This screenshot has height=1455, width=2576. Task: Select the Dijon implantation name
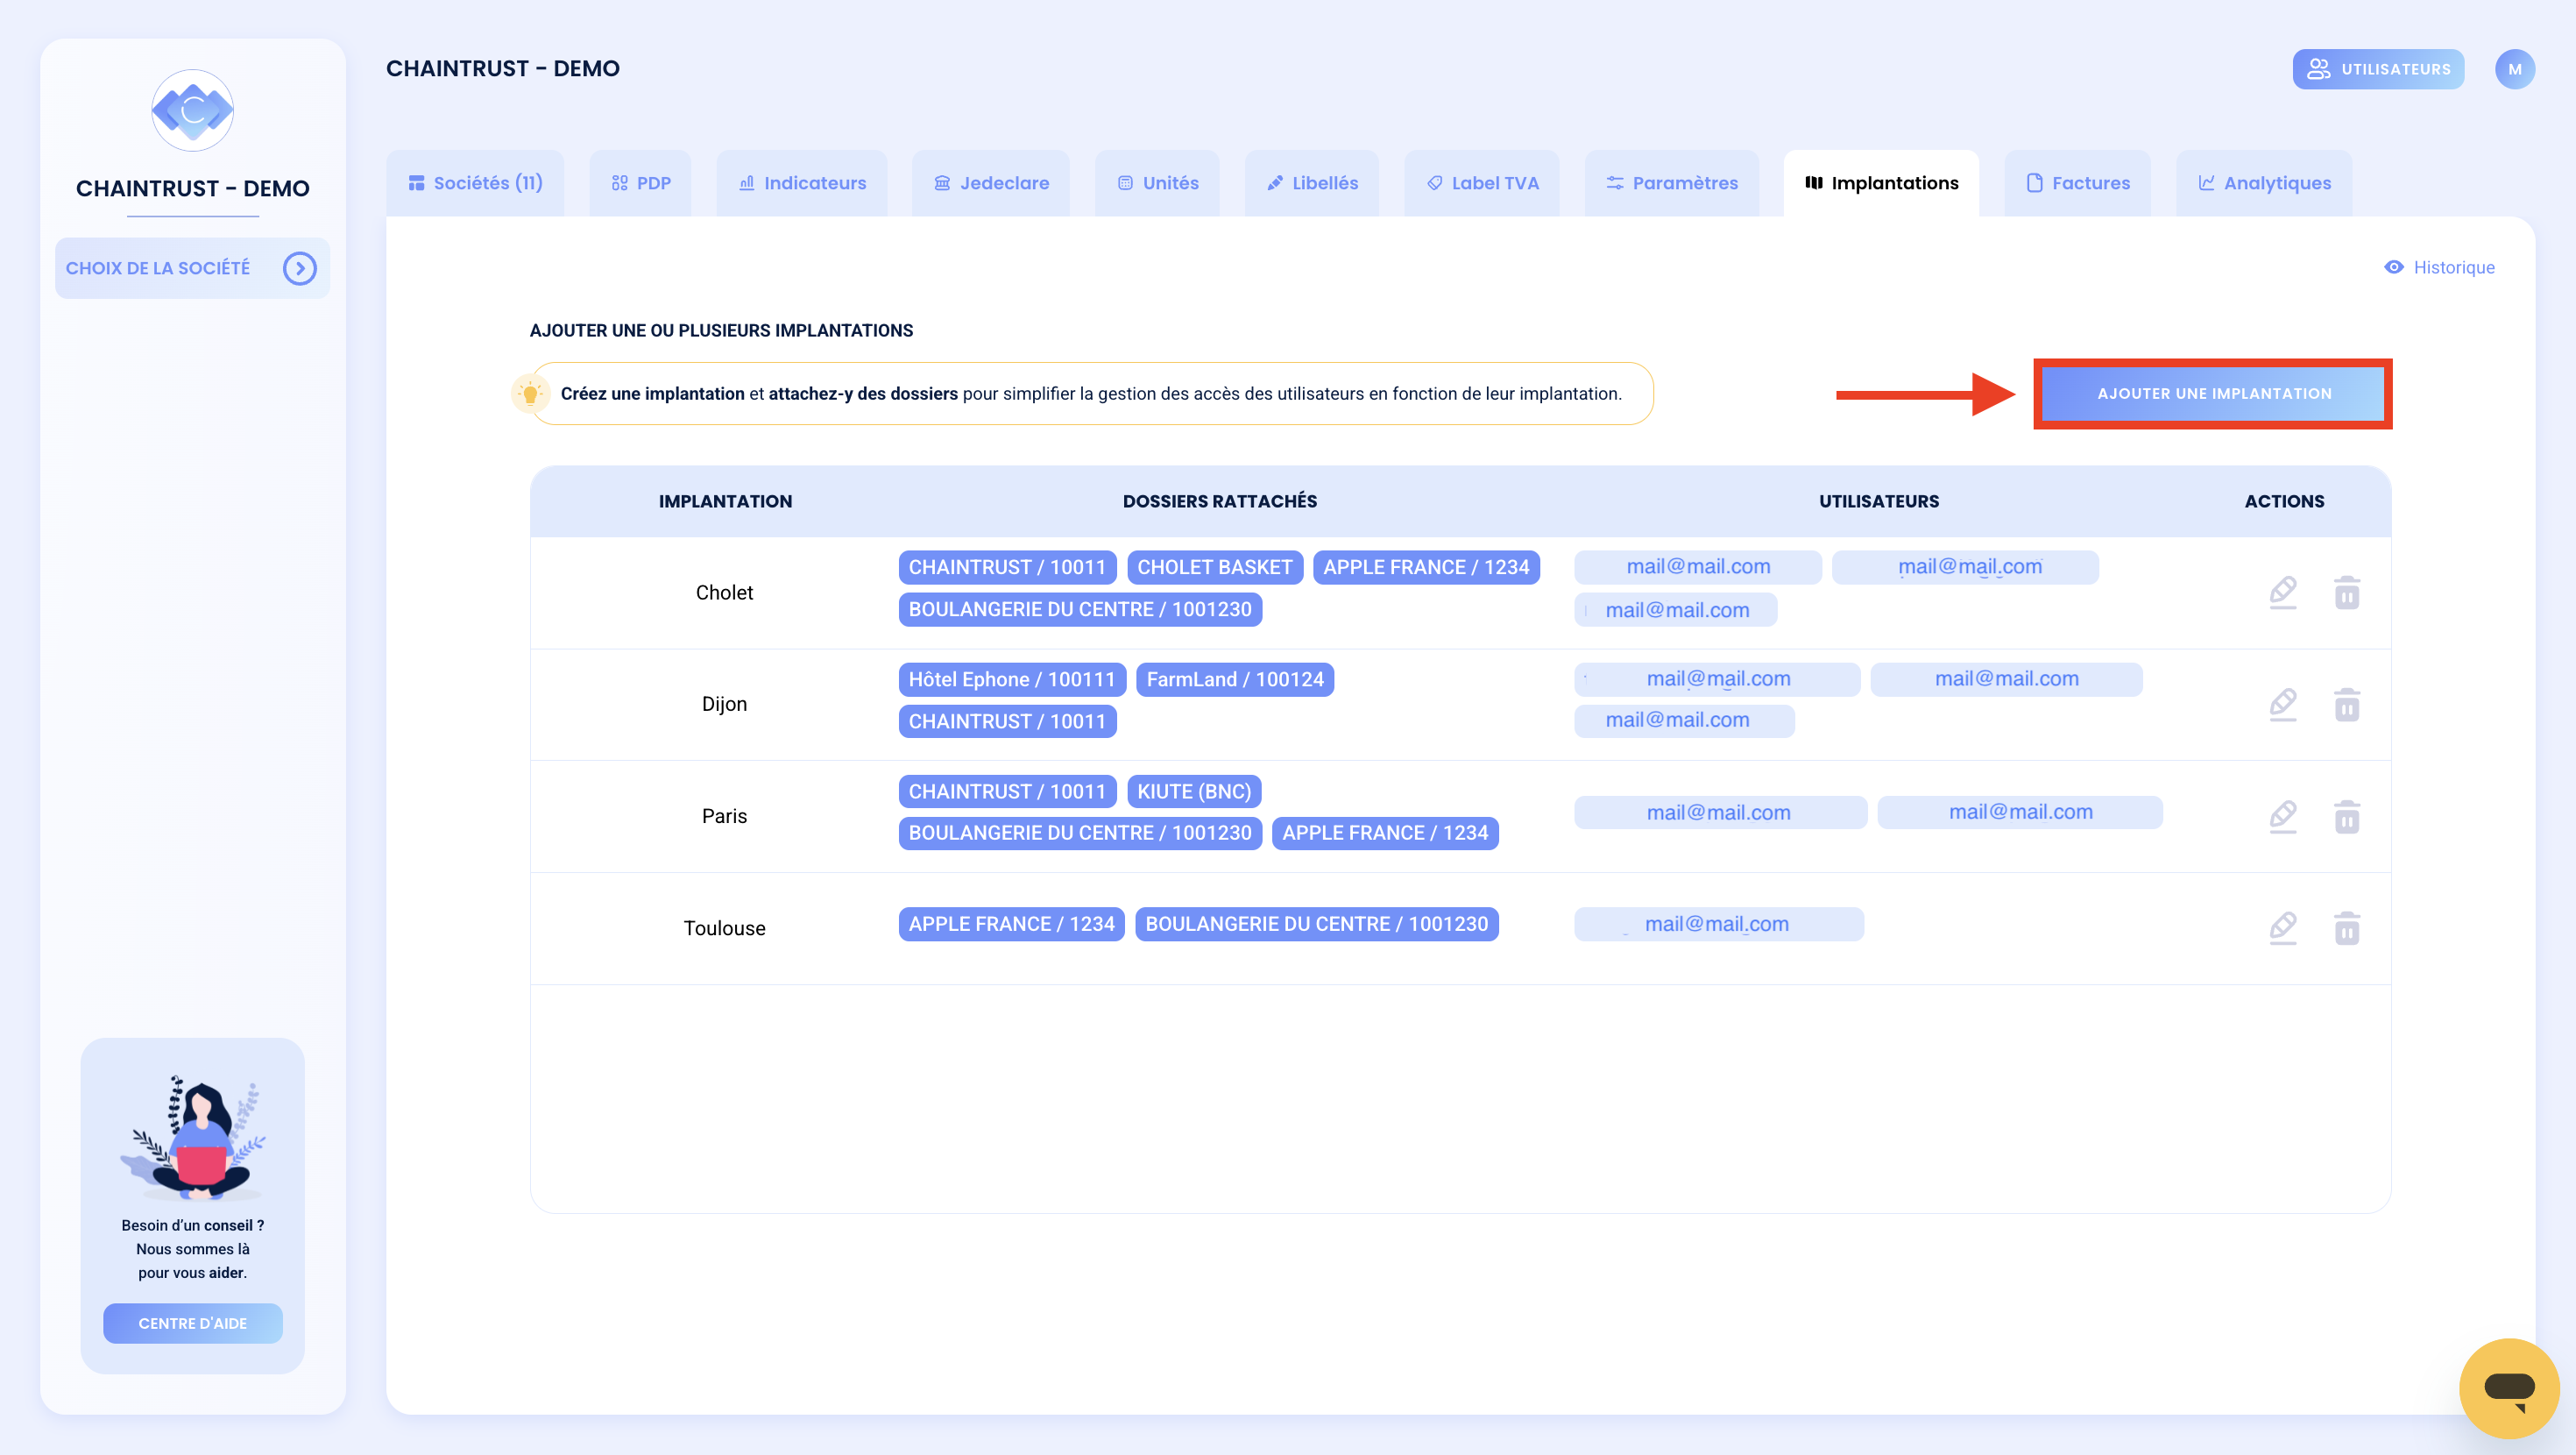pyautogui.click(x=724, y=704)
